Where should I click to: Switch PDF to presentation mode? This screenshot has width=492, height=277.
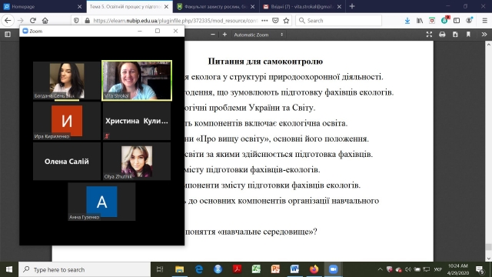[x=429, y=35]
